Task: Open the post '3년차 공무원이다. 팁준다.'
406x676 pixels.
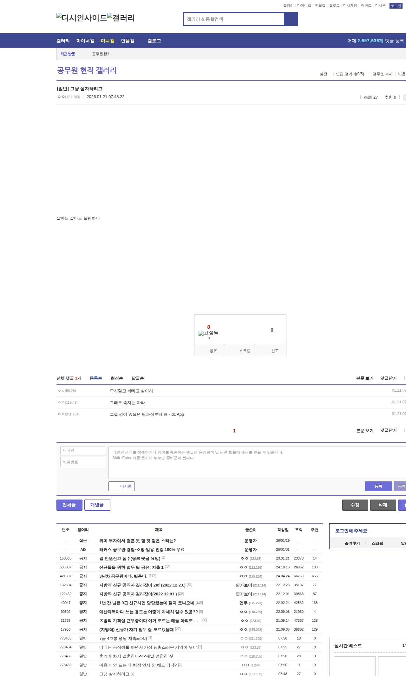Action: [123, 576]
